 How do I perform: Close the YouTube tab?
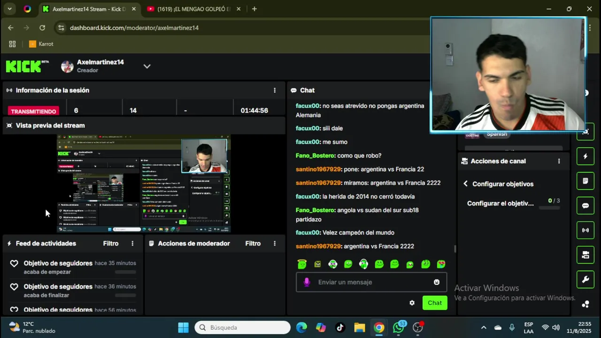(238, 9)
